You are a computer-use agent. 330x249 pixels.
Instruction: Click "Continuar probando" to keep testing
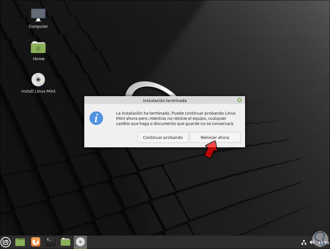163,137
